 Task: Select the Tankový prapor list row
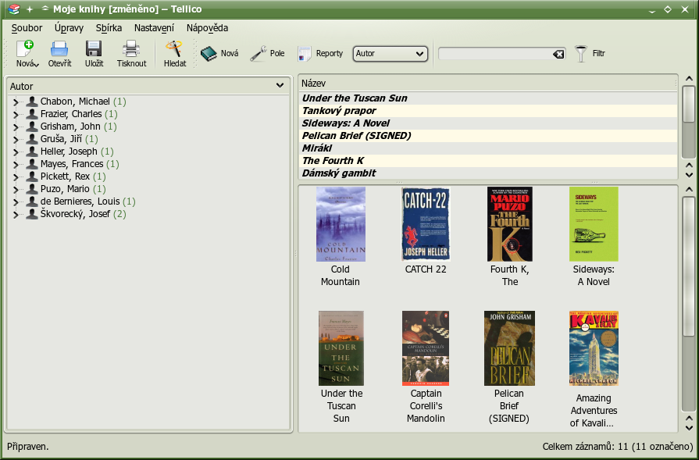pyautogui.click(x=488, y=111)
